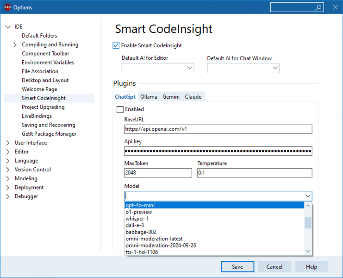This screenshot has height=278, width=343.
Task: Click the Cancel button
Action: coord(274,266)
